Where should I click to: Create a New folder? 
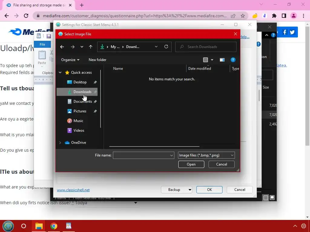coord(97,60)
